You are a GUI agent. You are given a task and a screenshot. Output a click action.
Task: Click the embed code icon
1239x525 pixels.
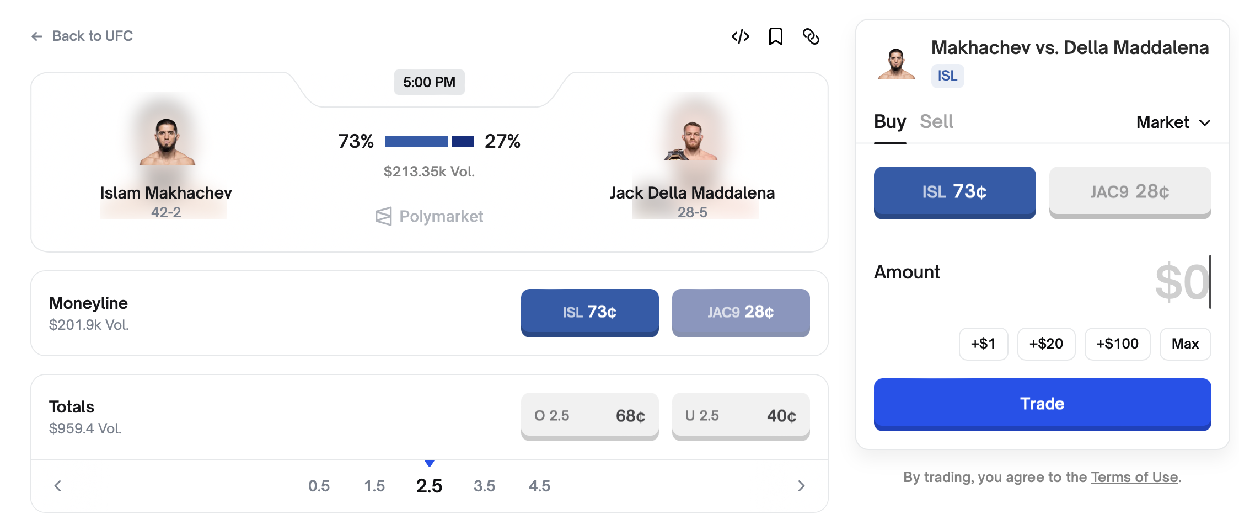tap(740, 36)
